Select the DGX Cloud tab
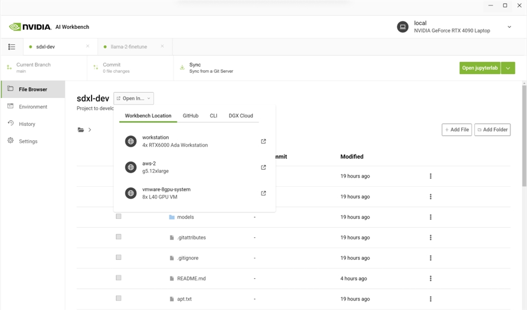 click(x=241, y=115)
